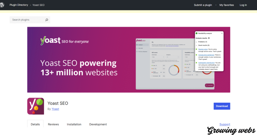Click the WordPress logo icon
257x135 pixels.
pyautogui.click(x=2, y=5)
